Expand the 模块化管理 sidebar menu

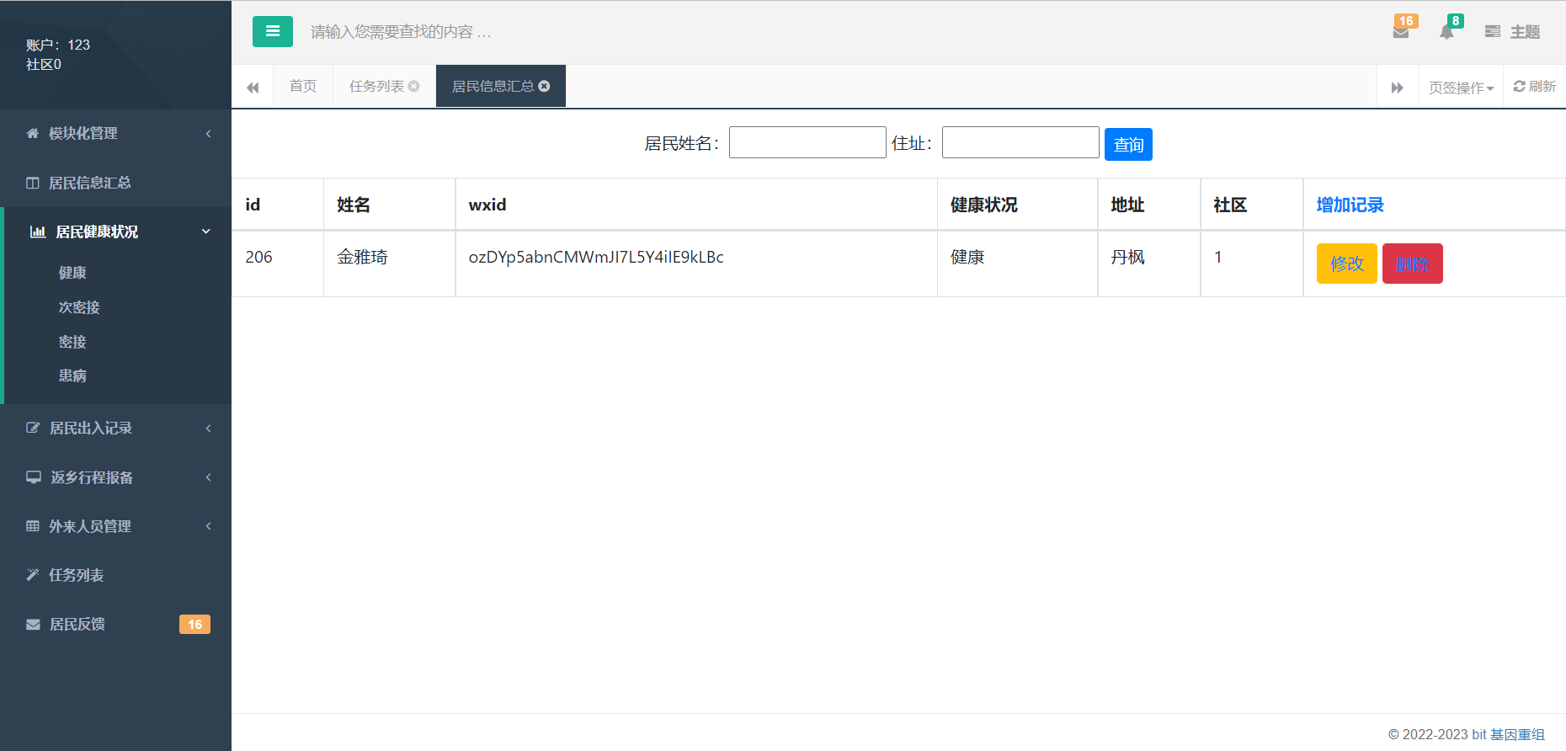(116, 133)
